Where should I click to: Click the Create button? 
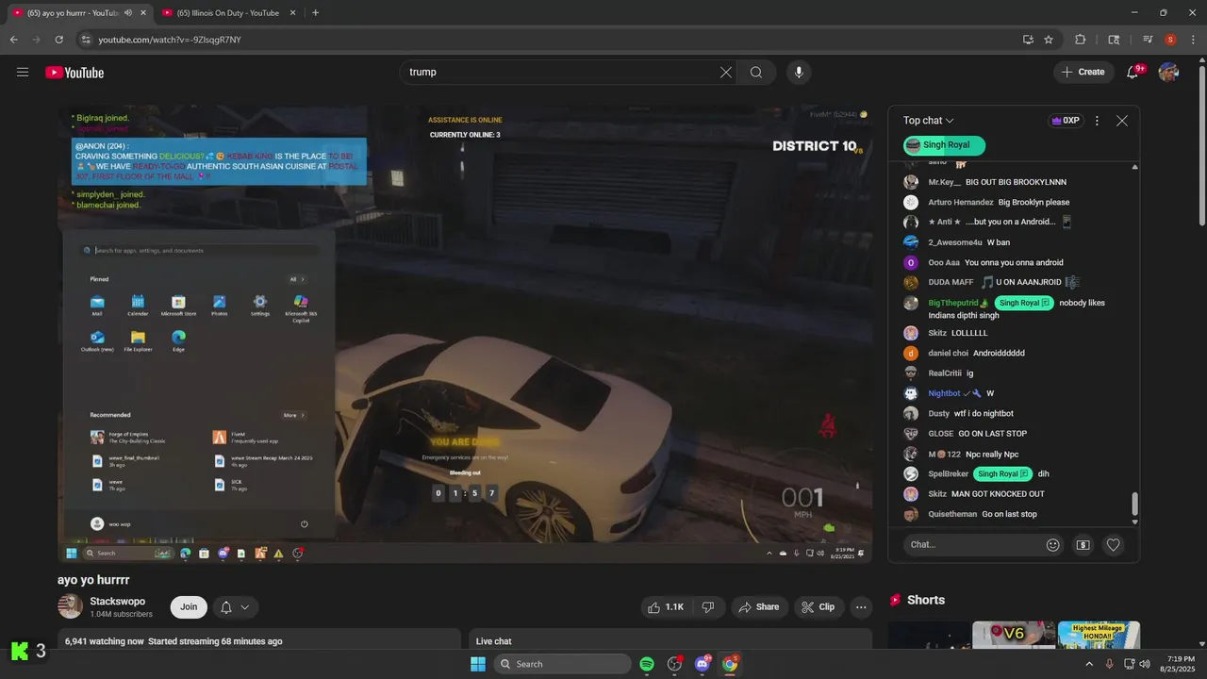[1083, 72]
